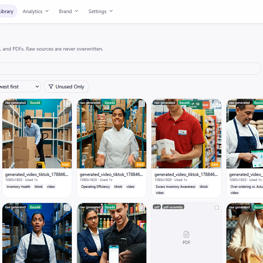Expand the Brand menu
Image resolution: width=263 pixels, height=263 pixels.
point(68,11)
